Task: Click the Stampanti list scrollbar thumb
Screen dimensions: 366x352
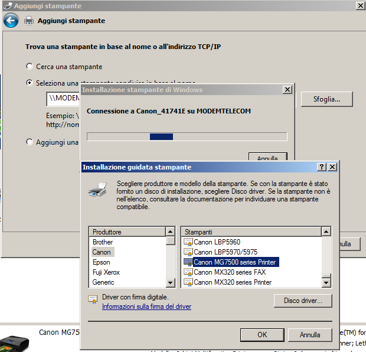Action: point(326,276)
